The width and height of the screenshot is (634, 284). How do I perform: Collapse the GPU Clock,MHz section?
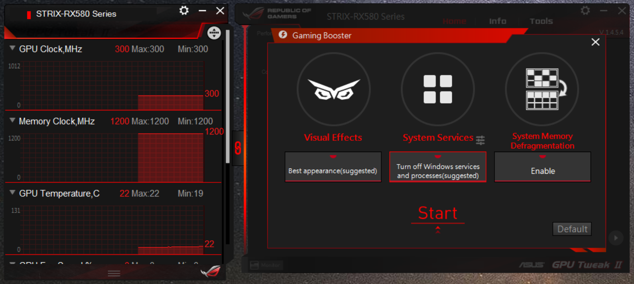tap(12, 48)
